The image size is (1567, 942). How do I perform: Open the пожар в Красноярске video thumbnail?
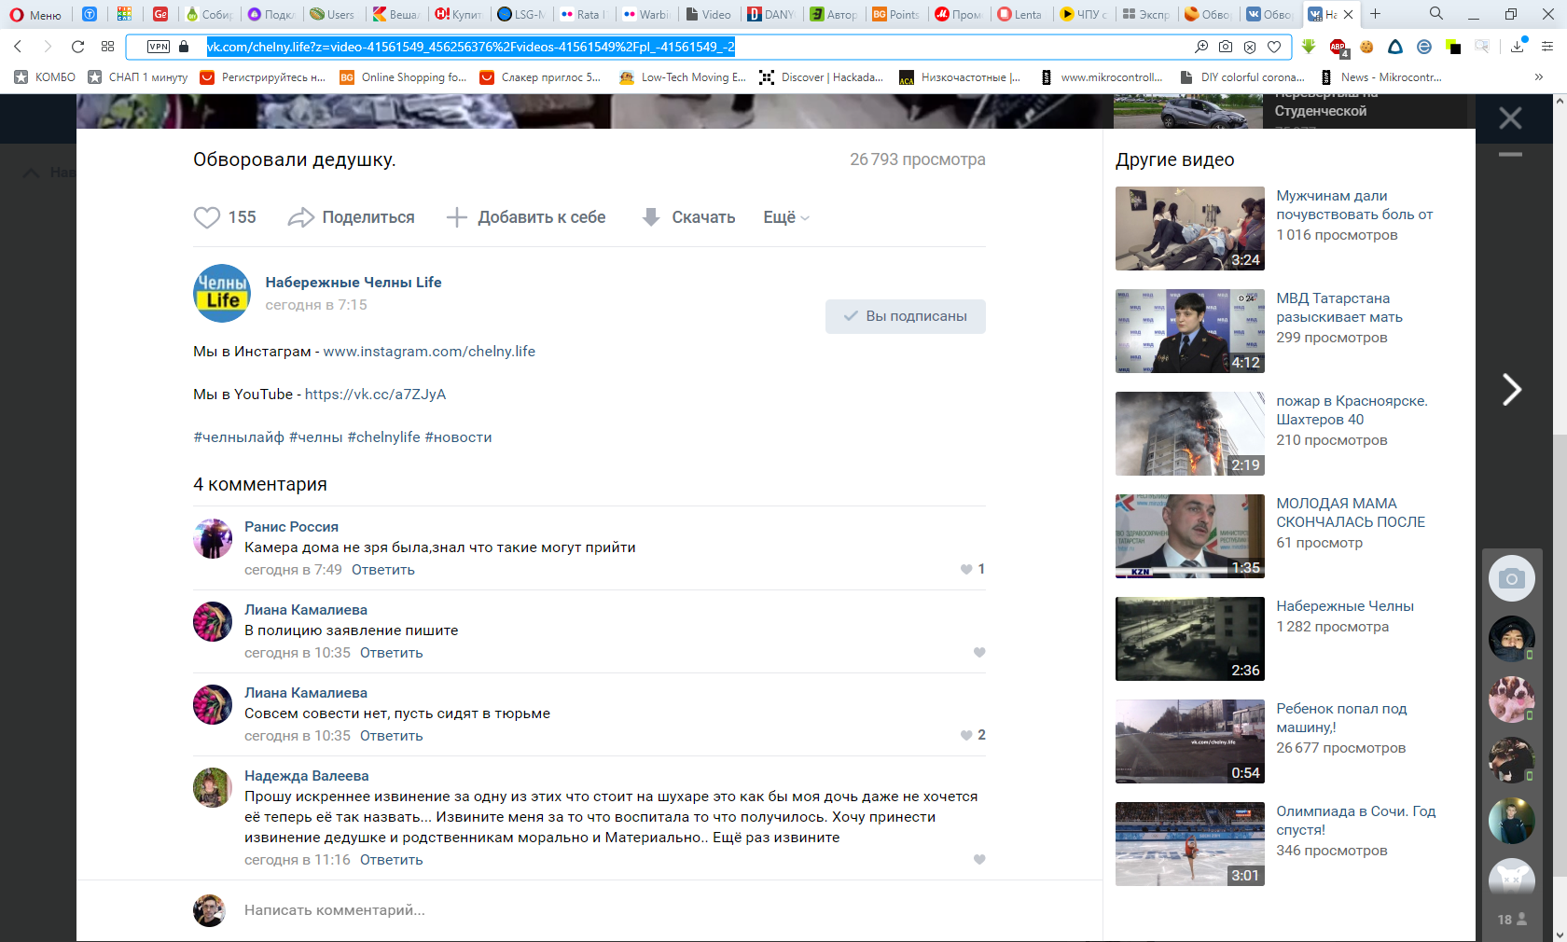1189,434
